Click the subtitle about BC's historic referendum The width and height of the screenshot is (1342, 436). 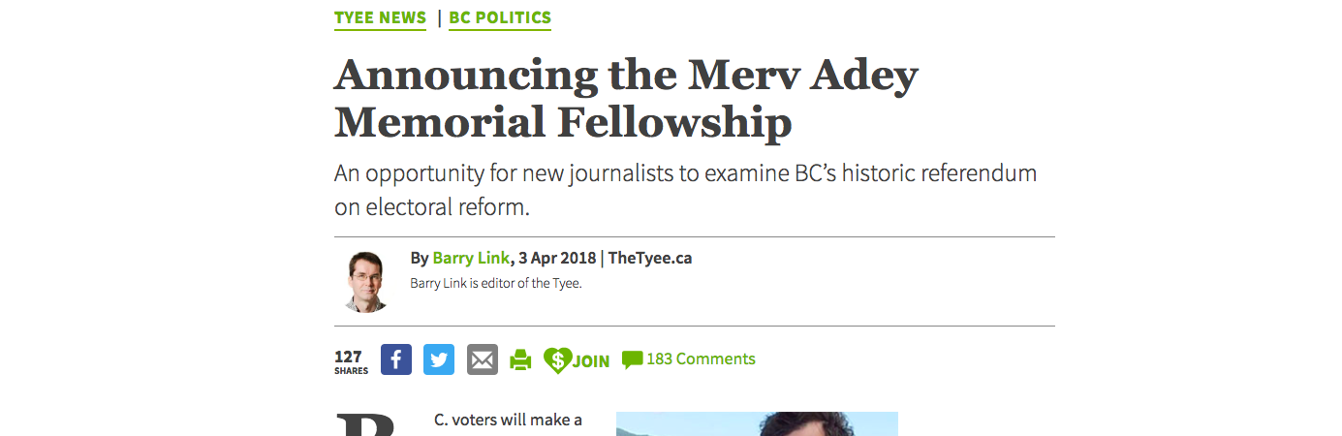[x=686, y=190]
